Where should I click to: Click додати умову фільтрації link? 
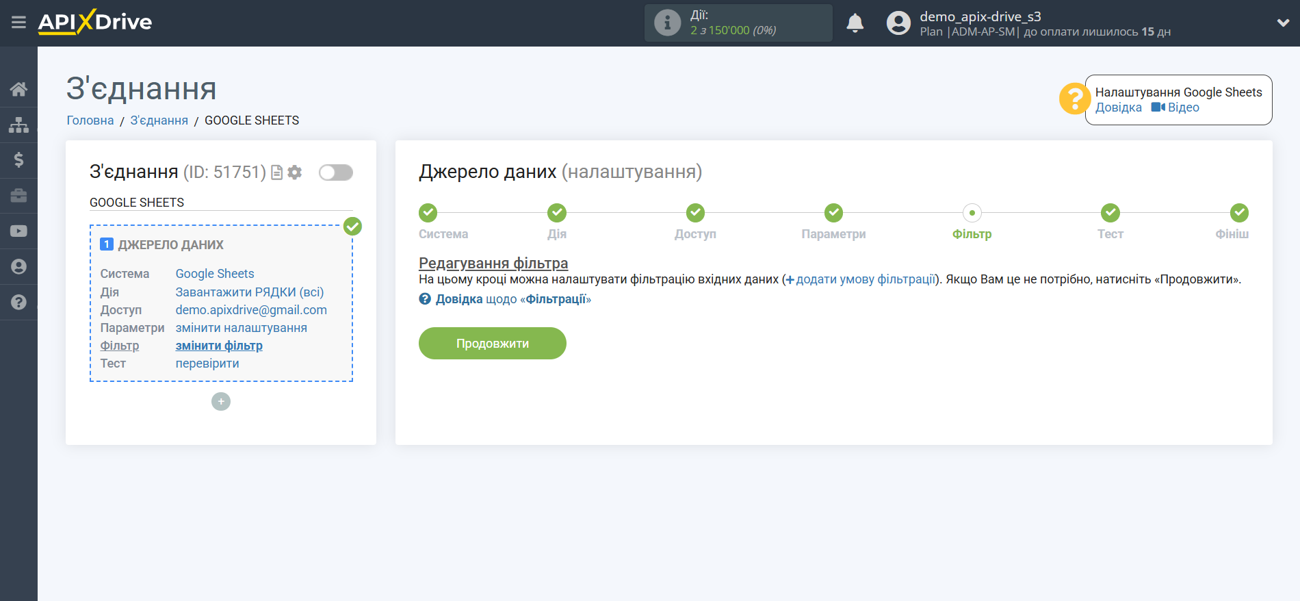tap(860, 279)
